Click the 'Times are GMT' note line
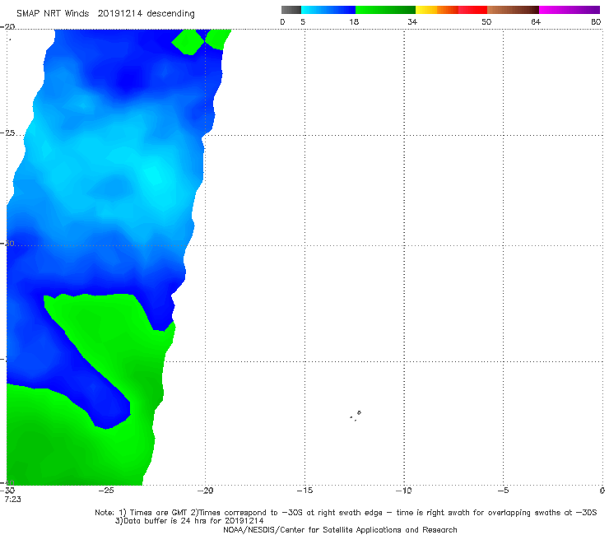 coord(346,513)
